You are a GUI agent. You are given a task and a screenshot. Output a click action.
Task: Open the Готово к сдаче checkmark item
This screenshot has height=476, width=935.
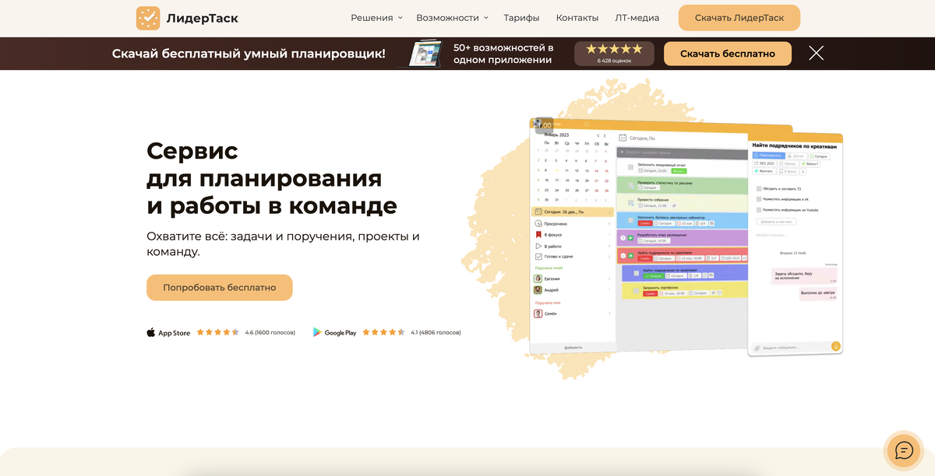(538, 257)
